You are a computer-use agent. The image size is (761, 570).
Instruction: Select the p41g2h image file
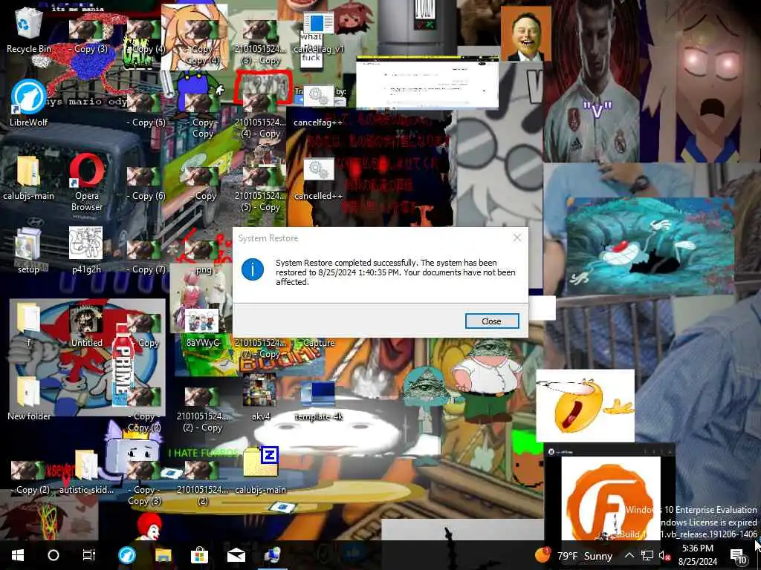(x=86, y=251)
